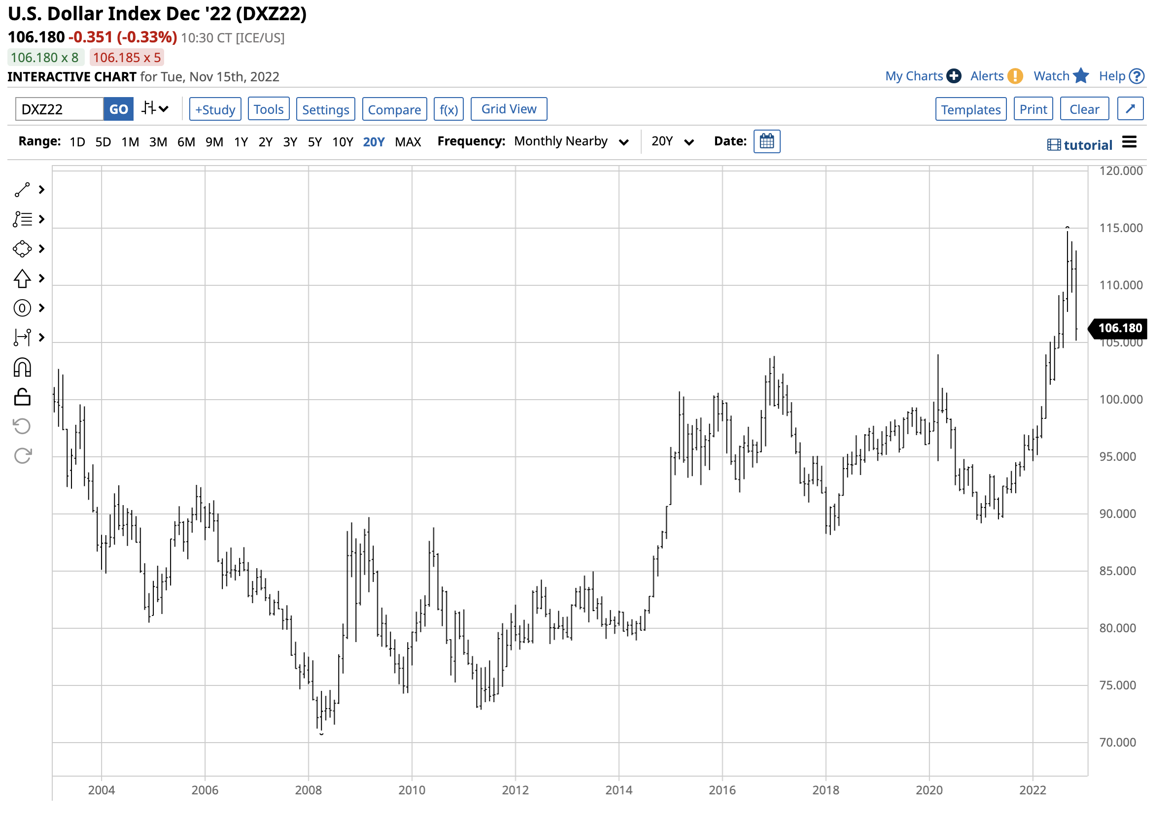Screen dimensions: 1172x818
Task: Open the hamburger menu icon
Action: [1129, 142]
